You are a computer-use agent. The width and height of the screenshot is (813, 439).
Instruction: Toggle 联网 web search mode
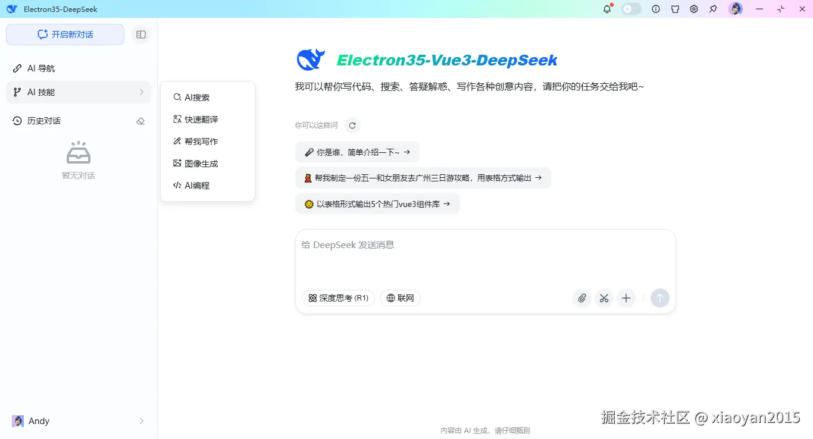[400, 298]
